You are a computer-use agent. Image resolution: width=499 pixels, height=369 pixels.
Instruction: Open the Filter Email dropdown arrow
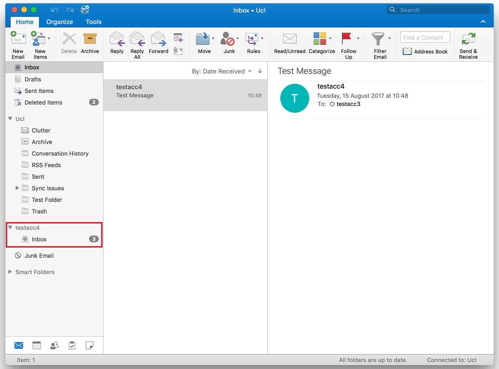[389, 39]
